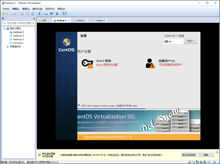Select hadoop-2 in the library tree

pos(17,36)
